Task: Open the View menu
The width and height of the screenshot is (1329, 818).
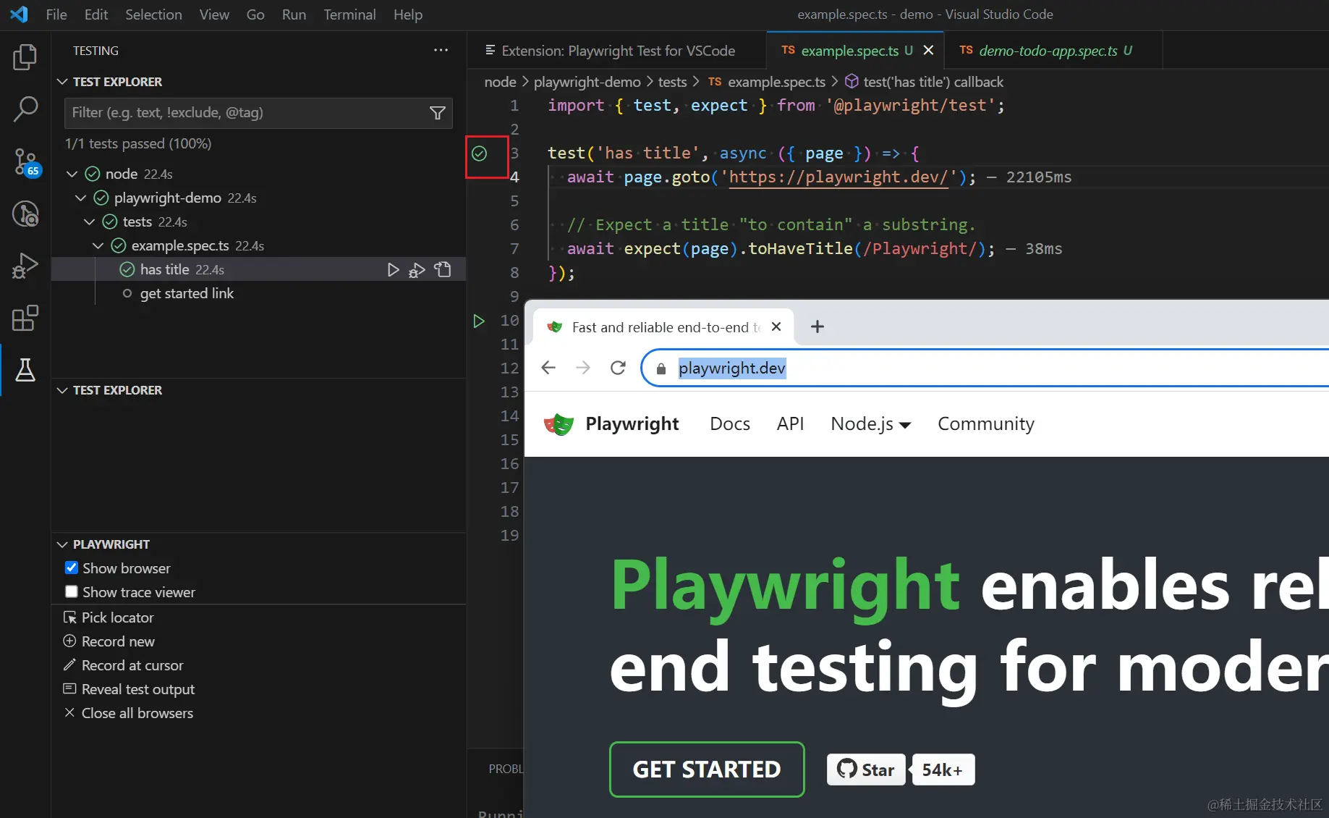Action: coord(214,14)
